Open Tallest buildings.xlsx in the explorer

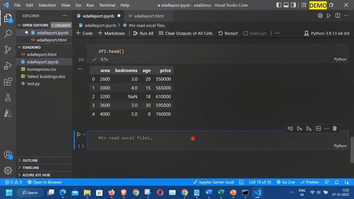pos(46,76)
